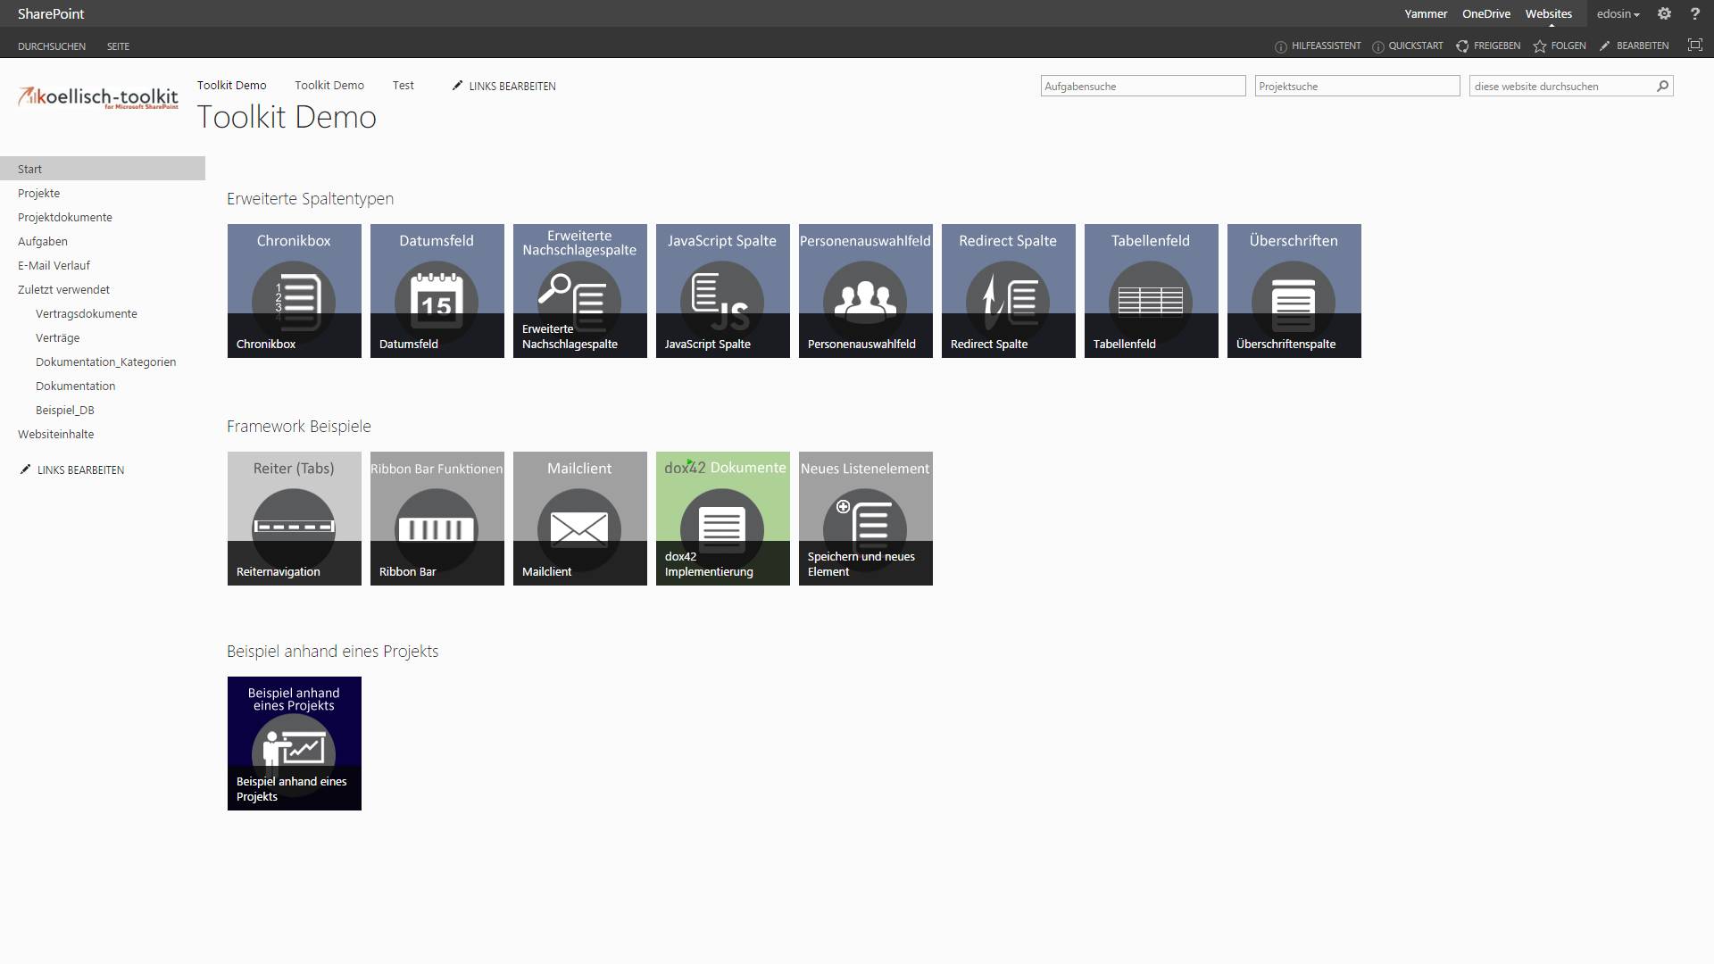Click the second Toolkit Demo navigation link
Image resolution: width=1714 pixels, height=964 pixels.
coord(329,86)
